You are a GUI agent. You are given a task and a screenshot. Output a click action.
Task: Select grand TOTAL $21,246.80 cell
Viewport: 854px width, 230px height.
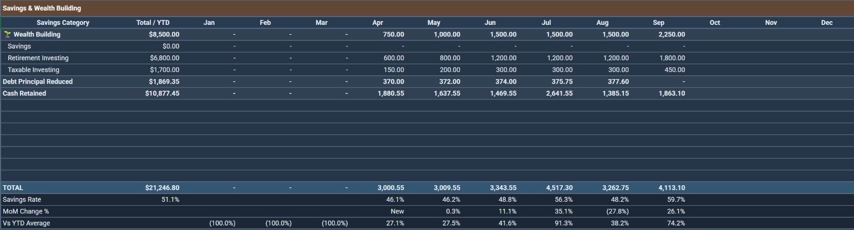[162, 188]
